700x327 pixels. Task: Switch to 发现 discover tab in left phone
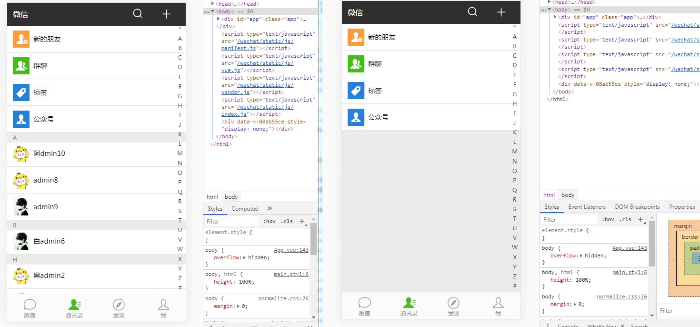[119, 308]
